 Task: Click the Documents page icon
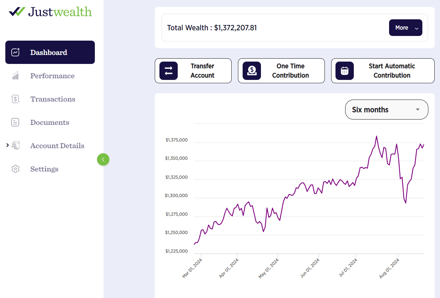(15, 122)
